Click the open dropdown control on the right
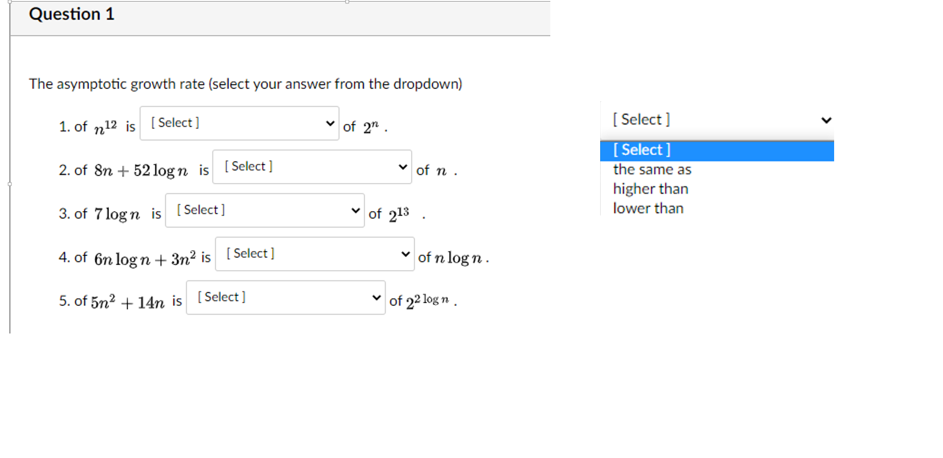The image size is (943, 458). click(x=718, y=120)
